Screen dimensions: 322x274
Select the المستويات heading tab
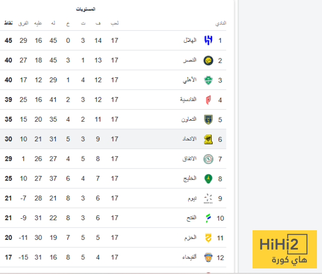pyautogui.click(x=86, y=10)
